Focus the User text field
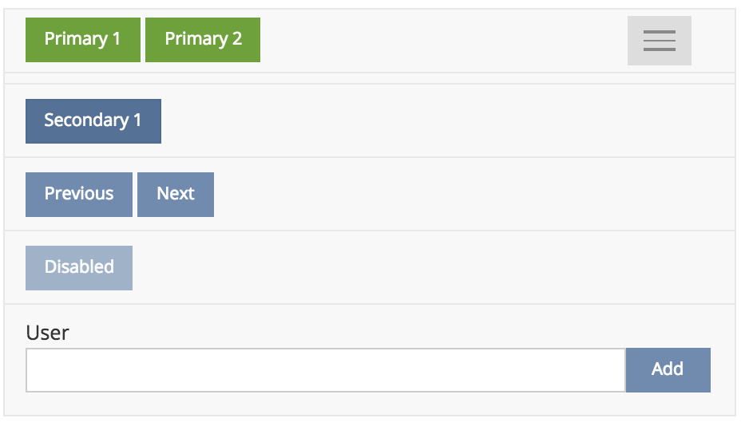The image size is (749, 426). (325, 370)
